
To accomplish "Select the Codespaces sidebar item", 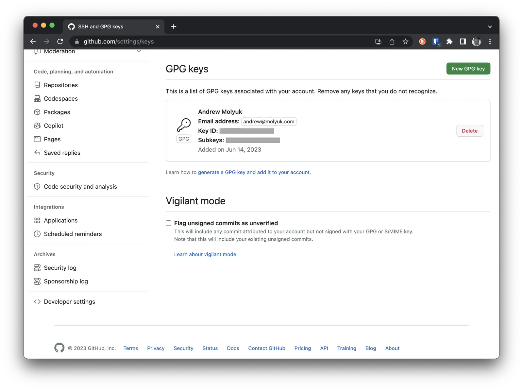I will pyautogui.click(x=60, y=98).
